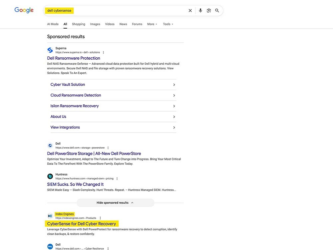The width and height of the screenshot is (333, 250).
Task: Click the Superna site name
Action: (61, 48)
